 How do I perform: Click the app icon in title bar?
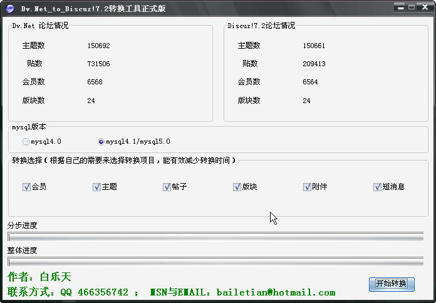point(10,9)
